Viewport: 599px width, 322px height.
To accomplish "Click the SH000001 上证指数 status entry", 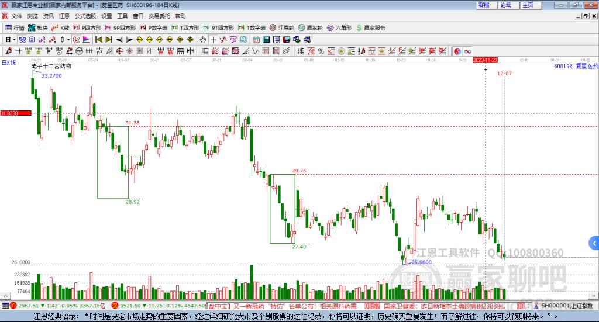I will (x=564, y=306).
